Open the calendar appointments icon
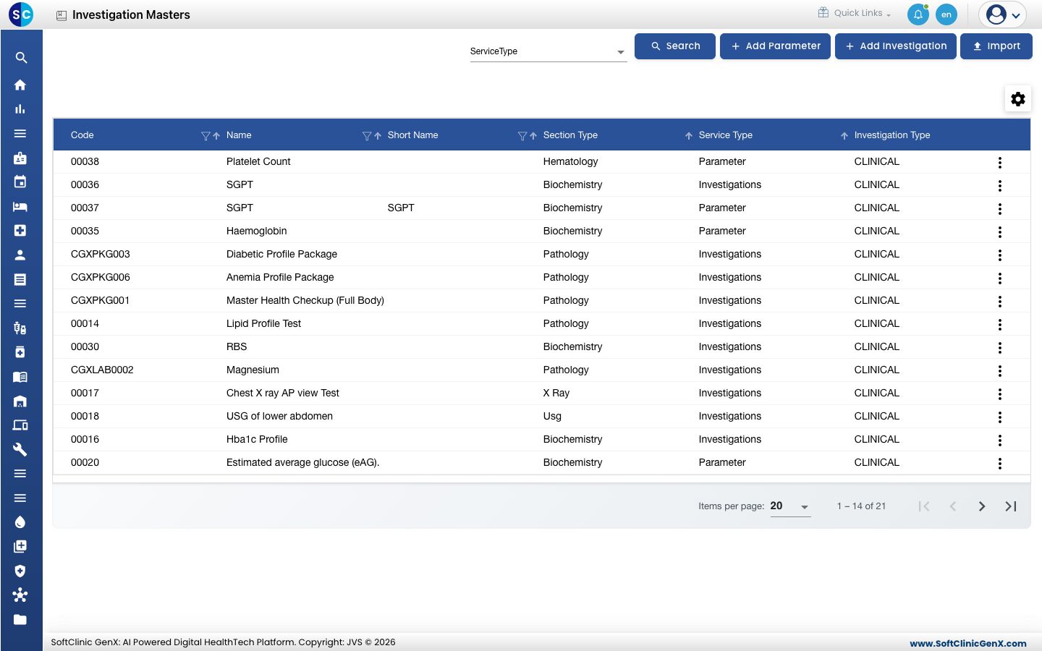Image resolution: width=1042 pixels, height=651 pixels. (x=20, y=182)
